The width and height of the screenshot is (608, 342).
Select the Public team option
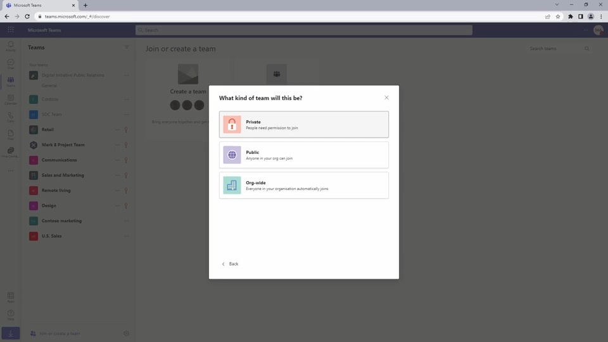[303, 155]
